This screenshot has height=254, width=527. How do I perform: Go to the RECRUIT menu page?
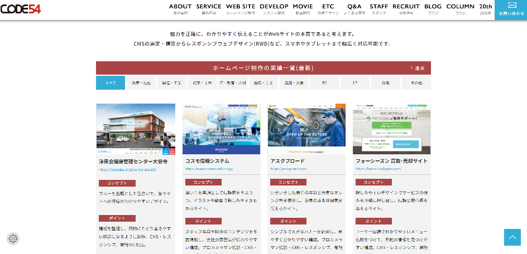(406, 9)
